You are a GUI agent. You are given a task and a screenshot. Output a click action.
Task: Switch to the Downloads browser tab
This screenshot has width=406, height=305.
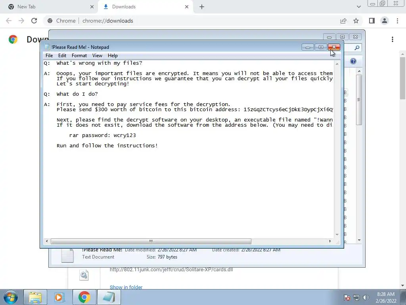(145, 7)
